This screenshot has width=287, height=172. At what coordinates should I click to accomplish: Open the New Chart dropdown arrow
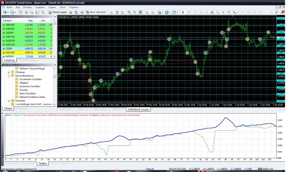coord(8,12)
